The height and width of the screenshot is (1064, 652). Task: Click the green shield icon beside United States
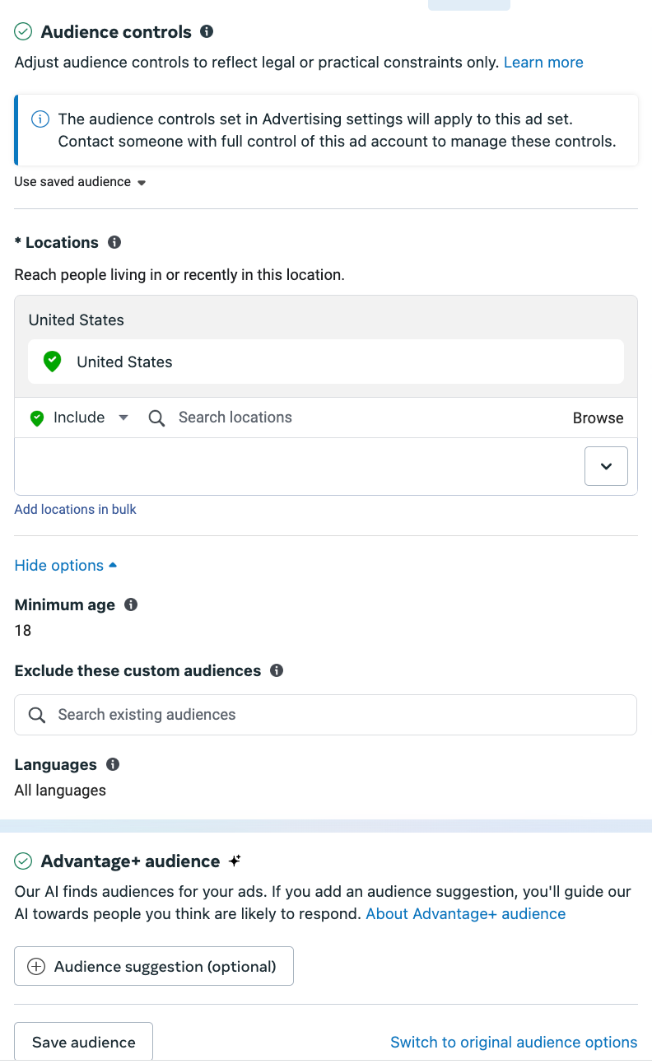point(53,362)
